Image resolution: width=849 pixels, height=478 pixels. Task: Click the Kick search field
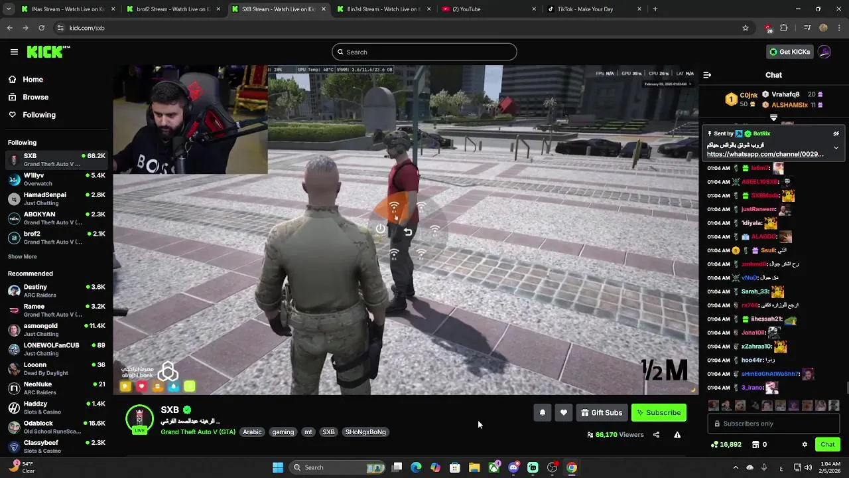click(424, 52)
